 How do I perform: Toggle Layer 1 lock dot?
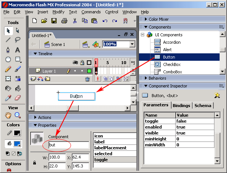pos(82,71)
